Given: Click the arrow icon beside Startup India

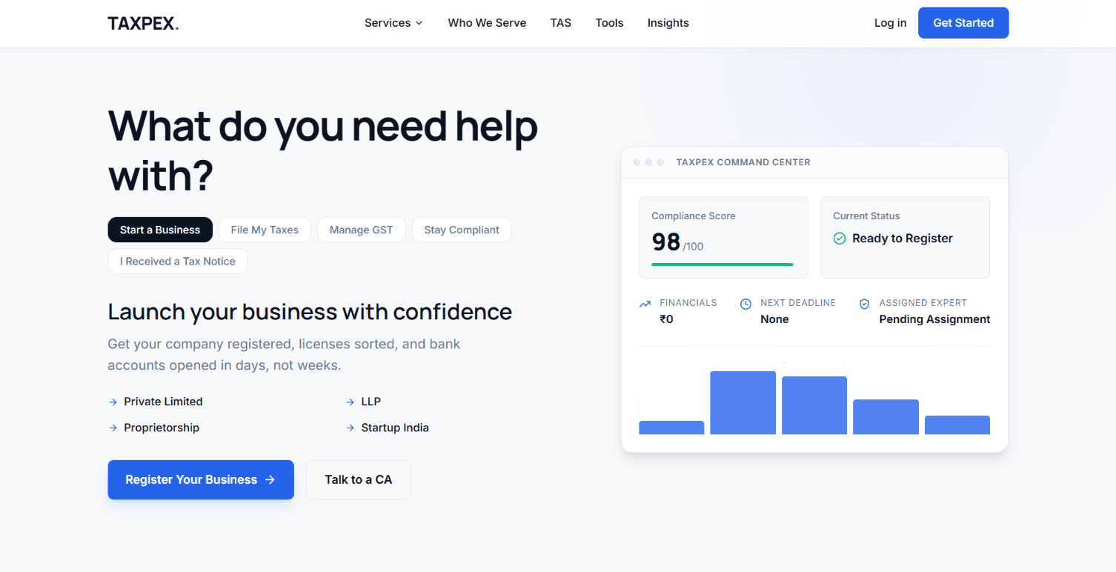Looking at the screenshot, I should (351, 428).
